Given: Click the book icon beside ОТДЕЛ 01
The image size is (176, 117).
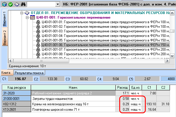Looking at the screenshot, I should [27, 13].
